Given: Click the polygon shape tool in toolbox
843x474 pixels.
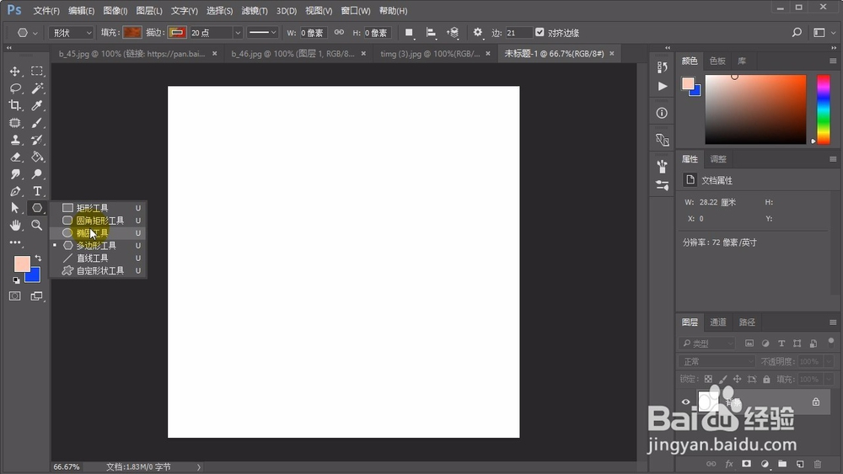Looking at the screenshot, I should pos(36,208).
